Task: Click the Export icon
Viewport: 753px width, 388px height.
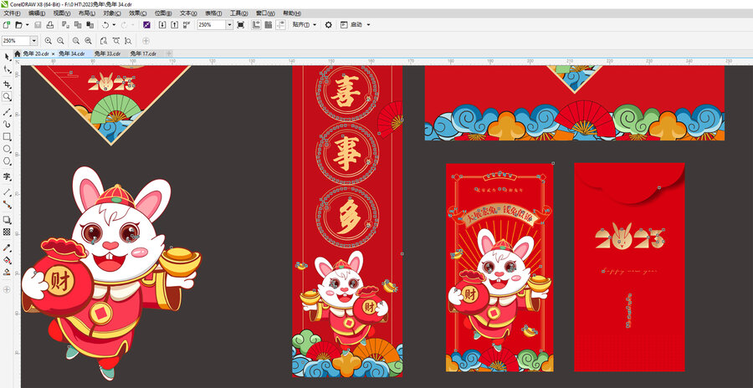Action: [174, 24]
